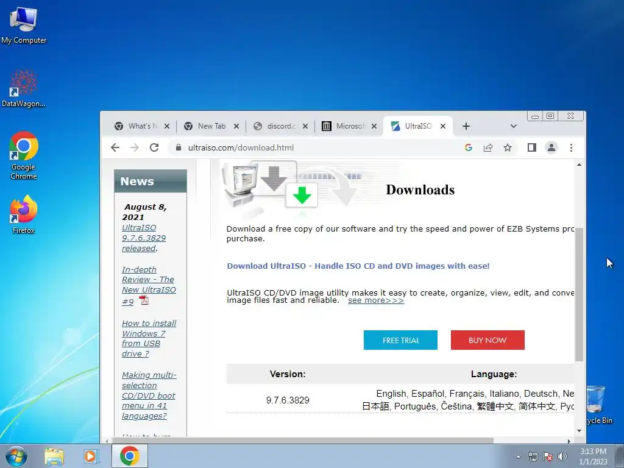Viewport: 624px width, 468px height.
Task: Share this page via the share icon
Action: coord(488,147)
